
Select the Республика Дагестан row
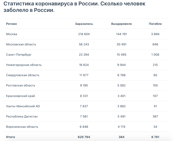pos(22,116)
